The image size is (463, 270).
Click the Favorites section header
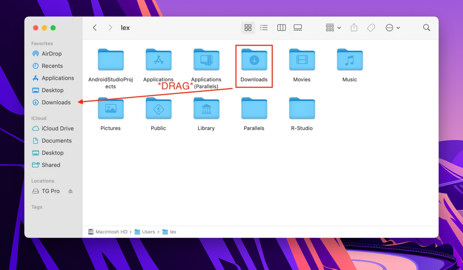click(x=42, y=43)
